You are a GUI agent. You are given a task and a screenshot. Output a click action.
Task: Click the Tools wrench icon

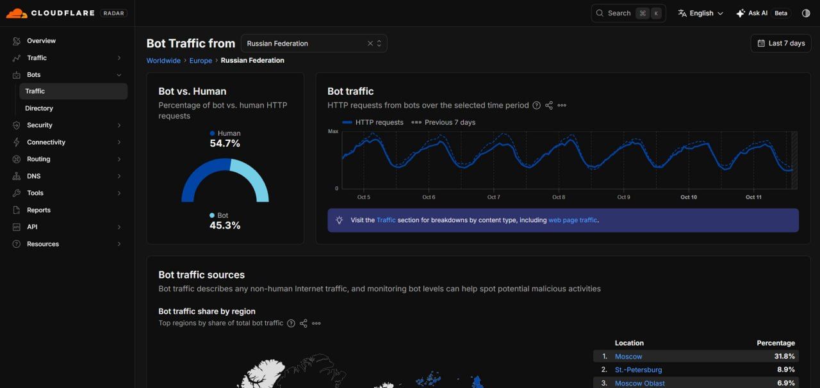16,193
